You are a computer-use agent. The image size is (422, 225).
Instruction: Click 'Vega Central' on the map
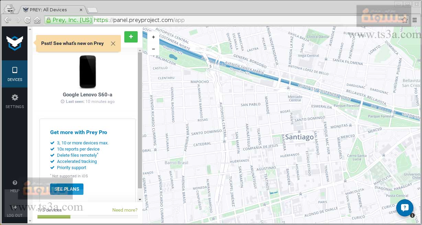click(308, 56)
